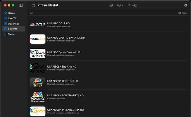Toggle the sidebar panel icon
The height and width of the screenshot is (117, 191).
point(21,5)
